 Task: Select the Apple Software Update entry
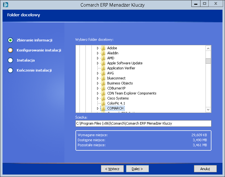pyautogui.click(x=125, y=63)
